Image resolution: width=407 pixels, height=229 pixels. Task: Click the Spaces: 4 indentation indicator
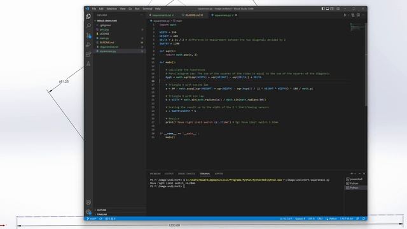[300, 219]
